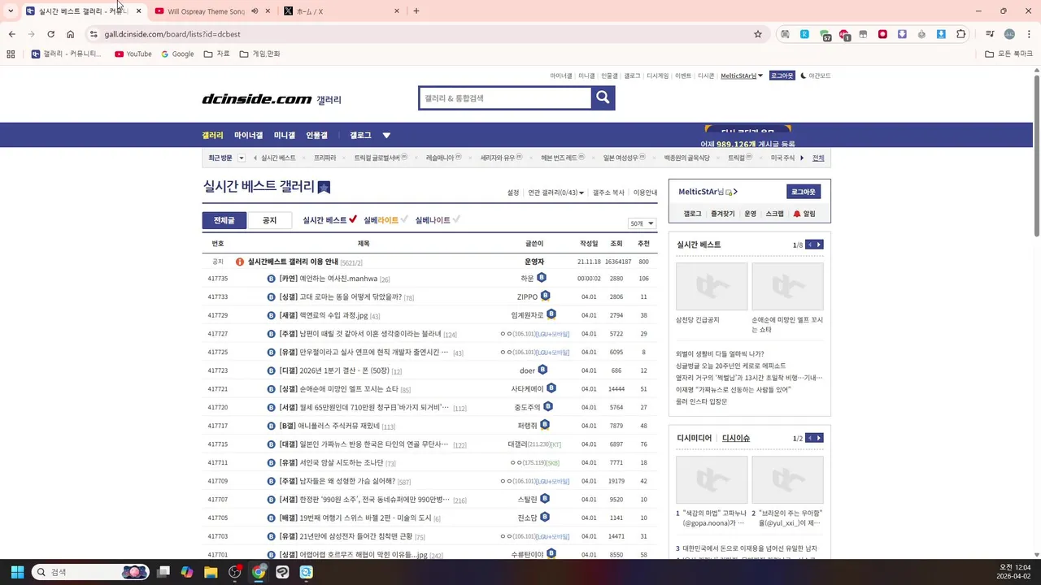The height and width of the screenshot is (585, 1041).
Task: Mute the Will Ospreay tab speaker icon
Action: [255, 11]
